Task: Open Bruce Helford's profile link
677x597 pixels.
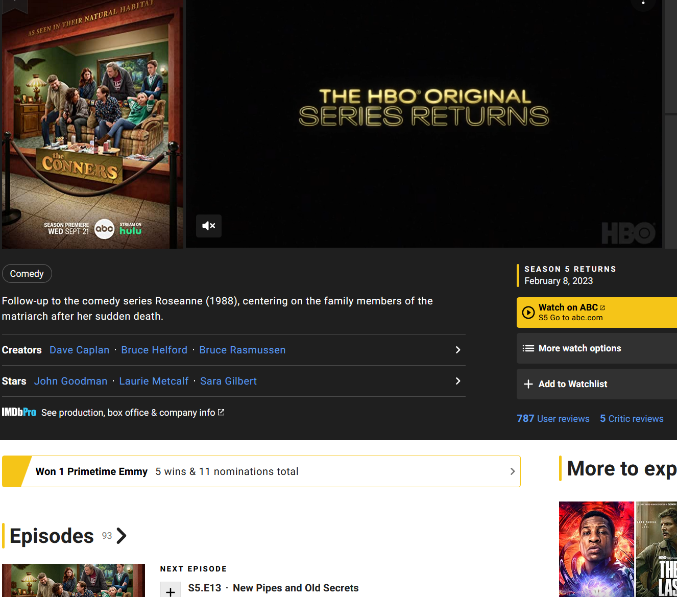Action: [x=154, y=350]
